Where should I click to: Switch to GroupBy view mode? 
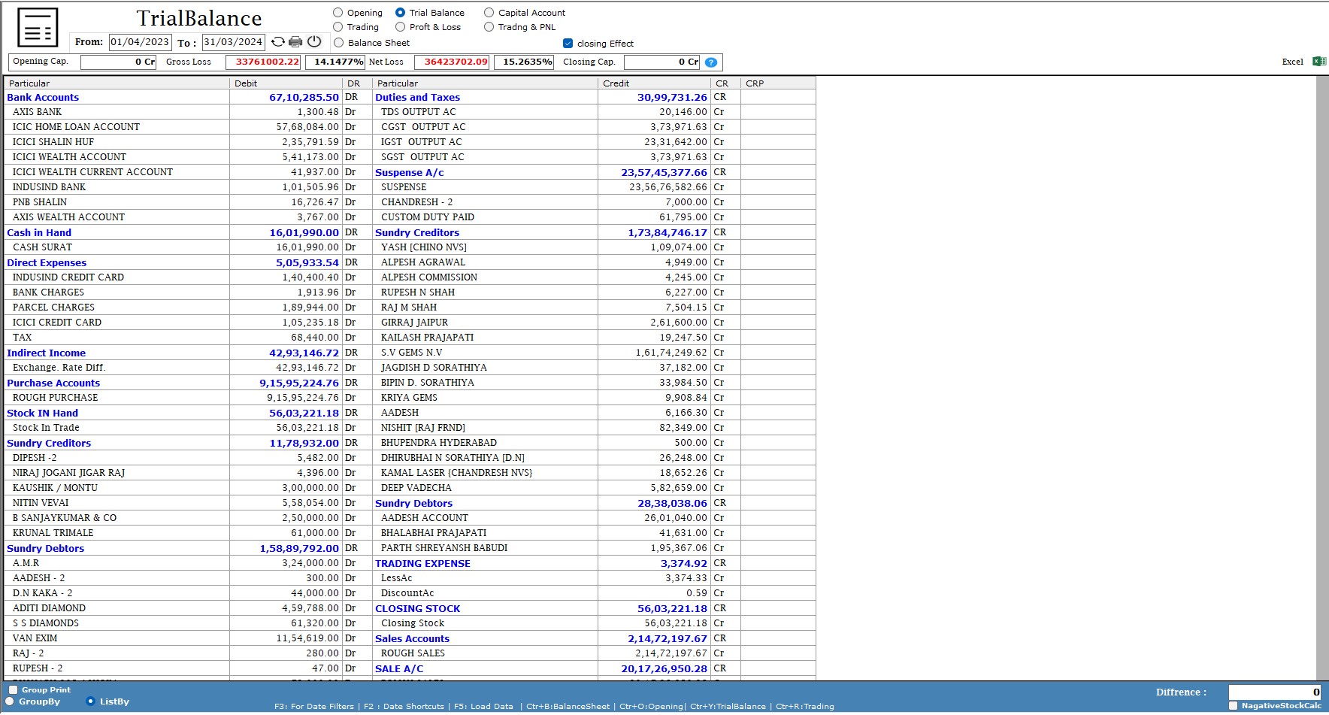point(10,701)
